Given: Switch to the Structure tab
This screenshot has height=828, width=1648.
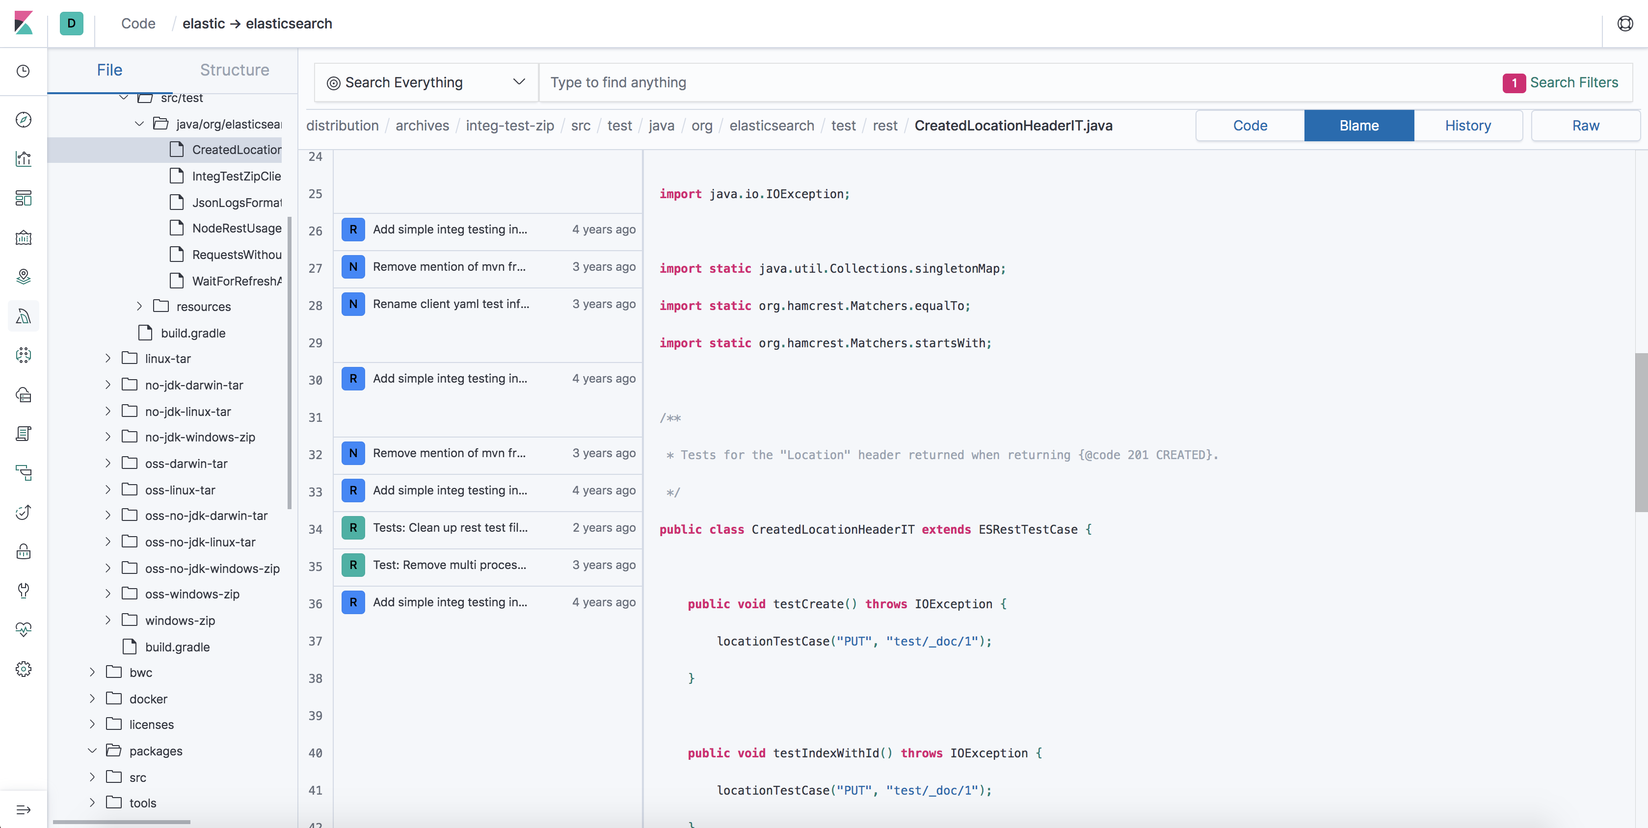Looking at the screenshot, I should tap(234, 70).
